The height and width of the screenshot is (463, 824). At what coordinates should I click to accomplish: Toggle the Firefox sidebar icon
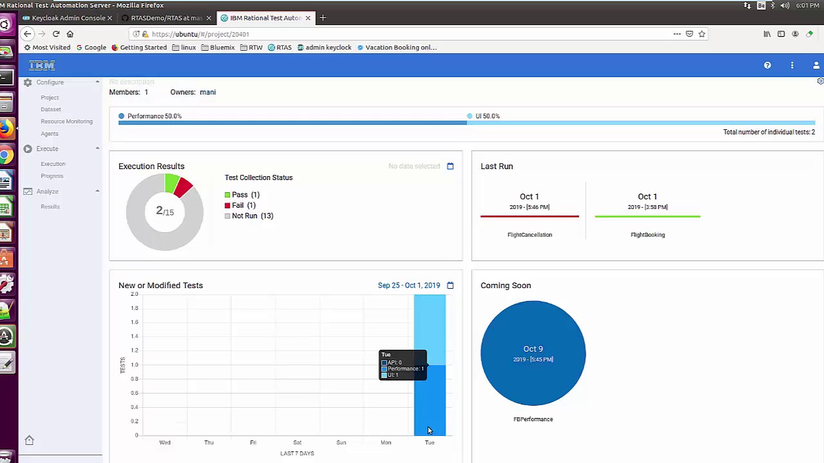(781, 34)
